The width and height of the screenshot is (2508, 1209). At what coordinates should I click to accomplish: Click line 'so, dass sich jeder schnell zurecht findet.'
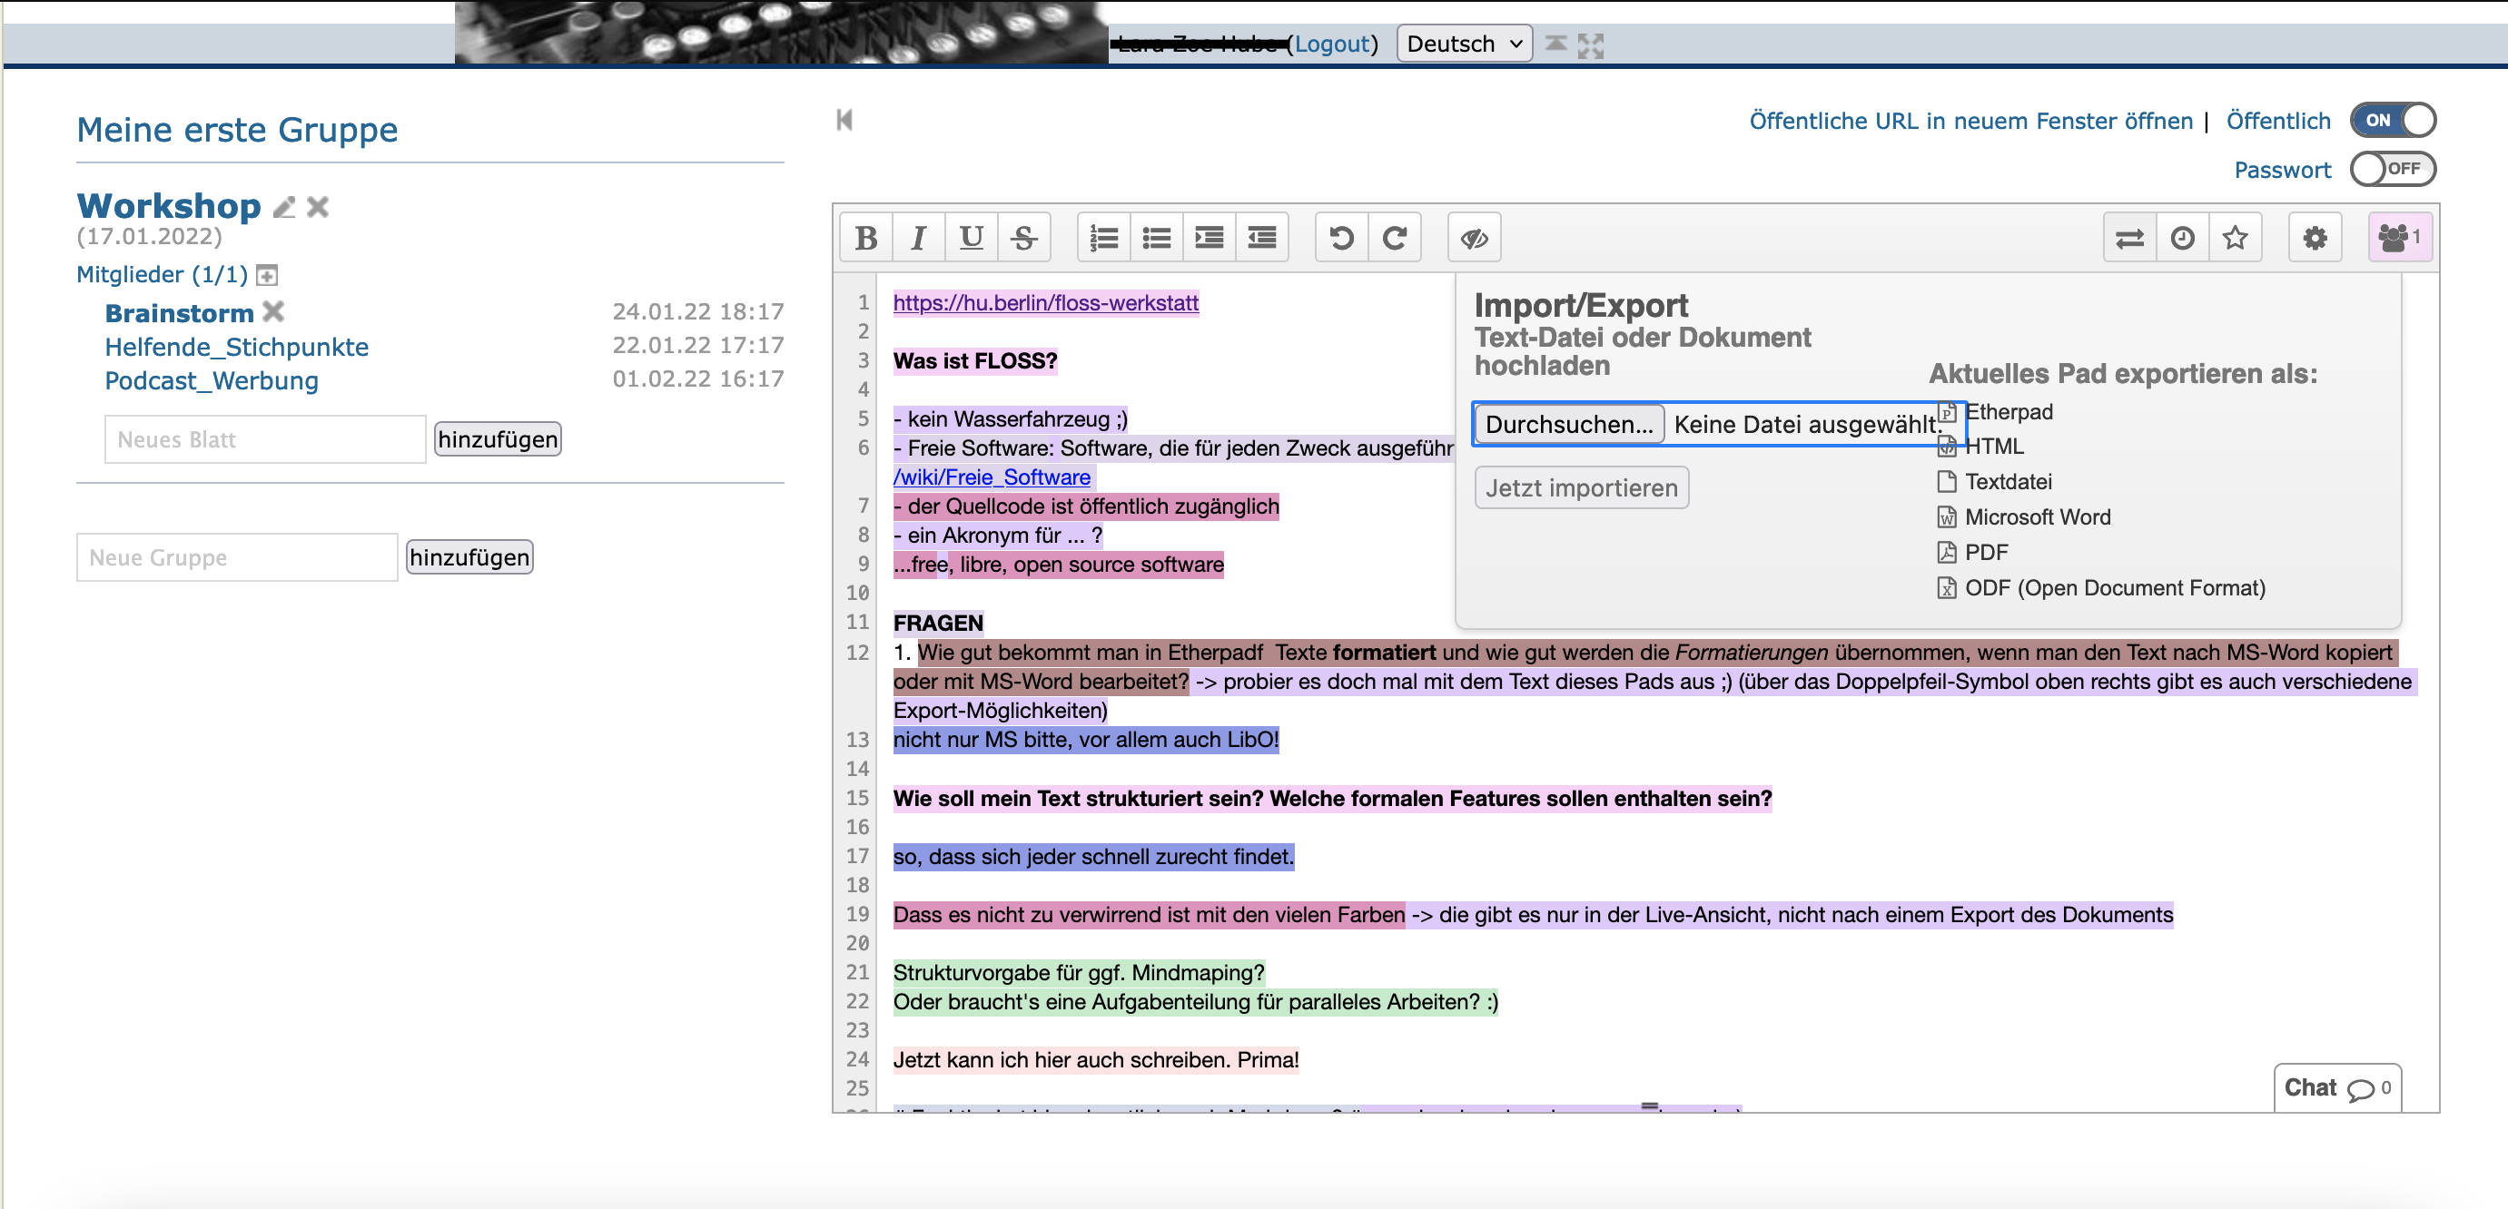(x=1093, y=857)
